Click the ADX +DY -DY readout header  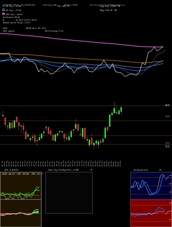22,174
